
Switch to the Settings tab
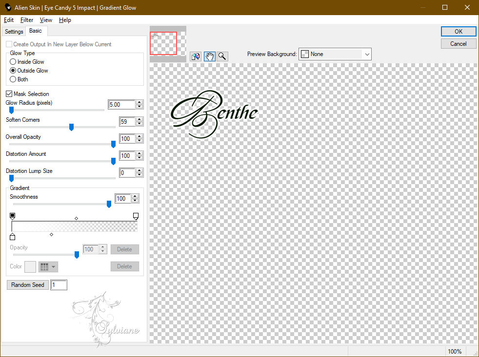(x=14, y=32)
